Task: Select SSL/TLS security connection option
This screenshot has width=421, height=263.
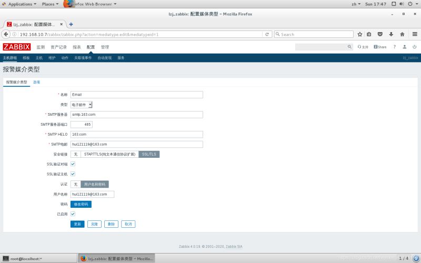Action: [x=149, y=154]
